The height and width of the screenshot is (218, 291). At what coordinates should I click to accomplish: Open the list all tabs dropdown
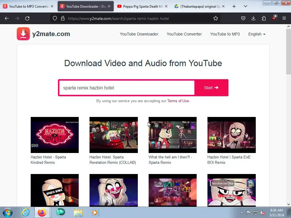tap(245, 6)
